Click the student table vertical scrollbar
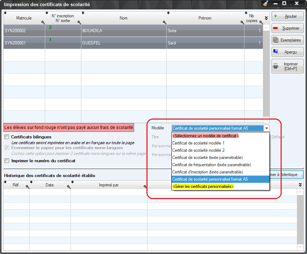307x254 pixels. [x=267, y=72]
